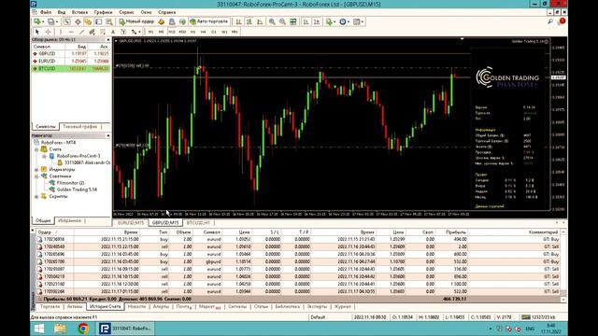Screen dimensions: 598x336
Task: Open the Справка menu
Action: pyautogui.click(x=166, y=12)
